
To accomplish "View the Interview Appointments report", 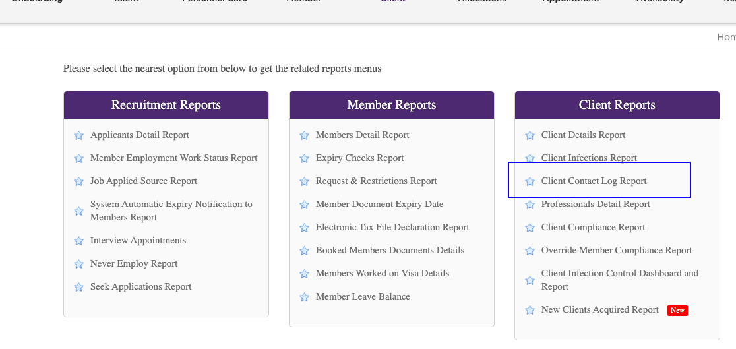I will (138, 241).
